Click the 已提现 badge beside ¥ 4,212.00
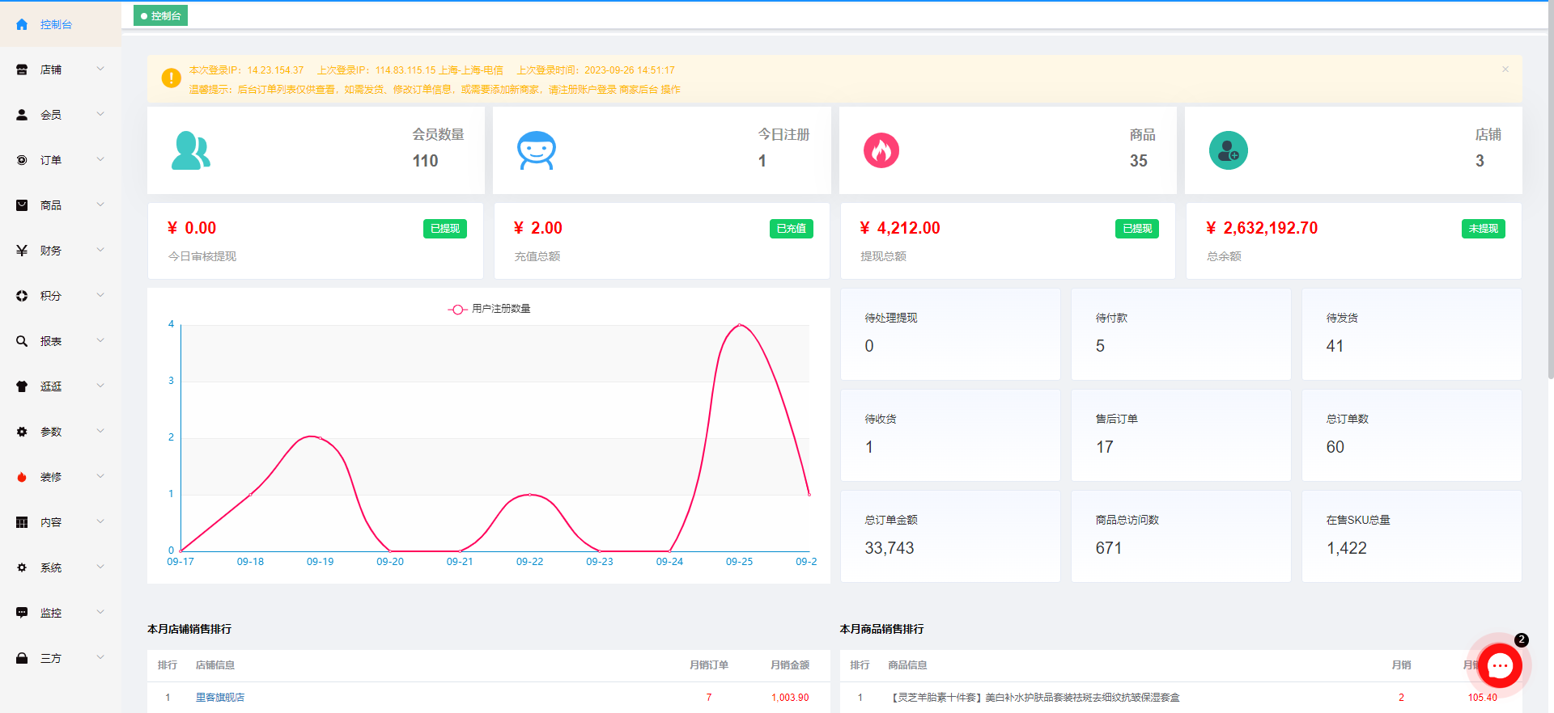 [x=1137, y=229]
